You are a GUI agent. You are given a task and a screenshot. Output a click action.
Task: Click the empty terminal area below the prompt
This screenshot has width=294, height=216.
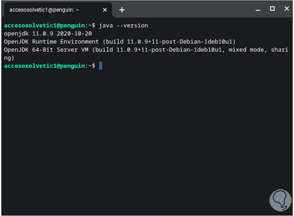pos(135,135)
